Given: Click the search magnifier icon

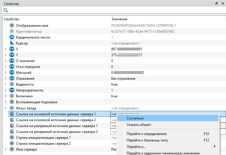Looking at the screenshot, I should pyautogui.click(x=6, y=10).
